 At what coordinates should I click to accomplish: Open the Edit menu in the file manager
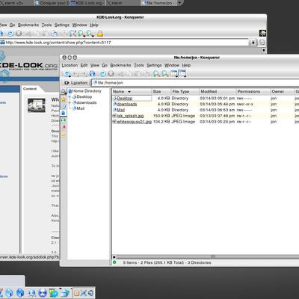[x=84, y=65]
